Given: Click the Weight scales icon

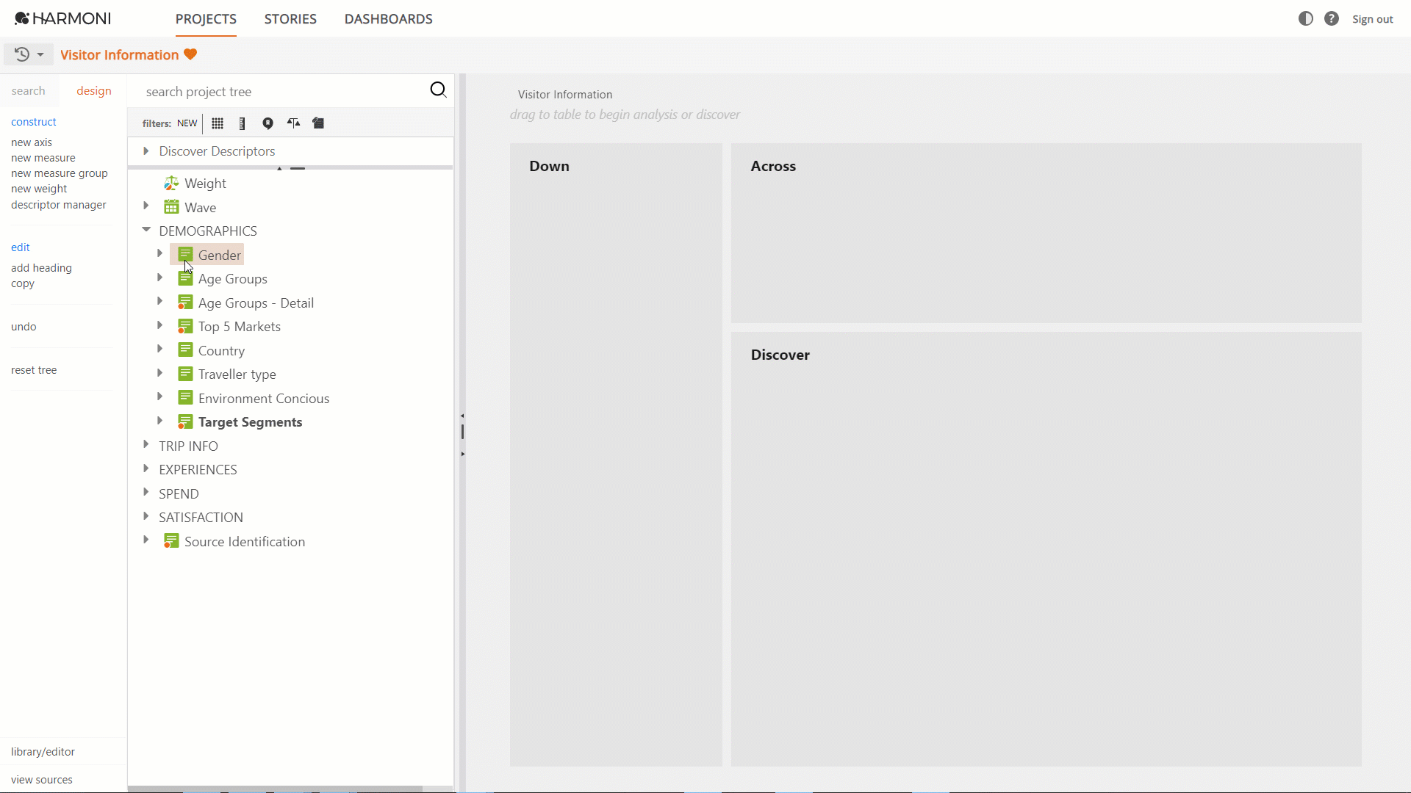Looking at the screenshot, I should click(x=171, y=183).
